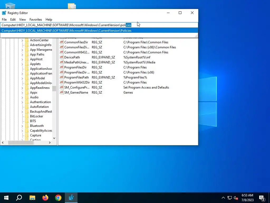Click the Registry Editor taskbar button
Screen dimensions: 270x203
tap(71, 198)
